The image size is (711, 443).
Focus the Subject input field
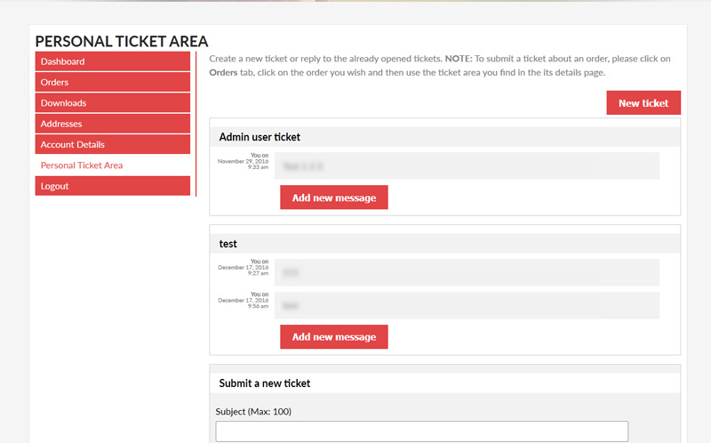point(421,431)
